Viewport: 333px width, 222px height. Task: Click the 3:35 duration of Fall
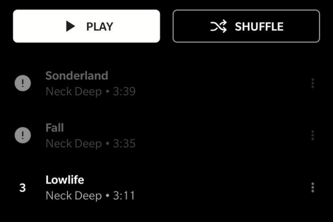click(x=124, y=144)
